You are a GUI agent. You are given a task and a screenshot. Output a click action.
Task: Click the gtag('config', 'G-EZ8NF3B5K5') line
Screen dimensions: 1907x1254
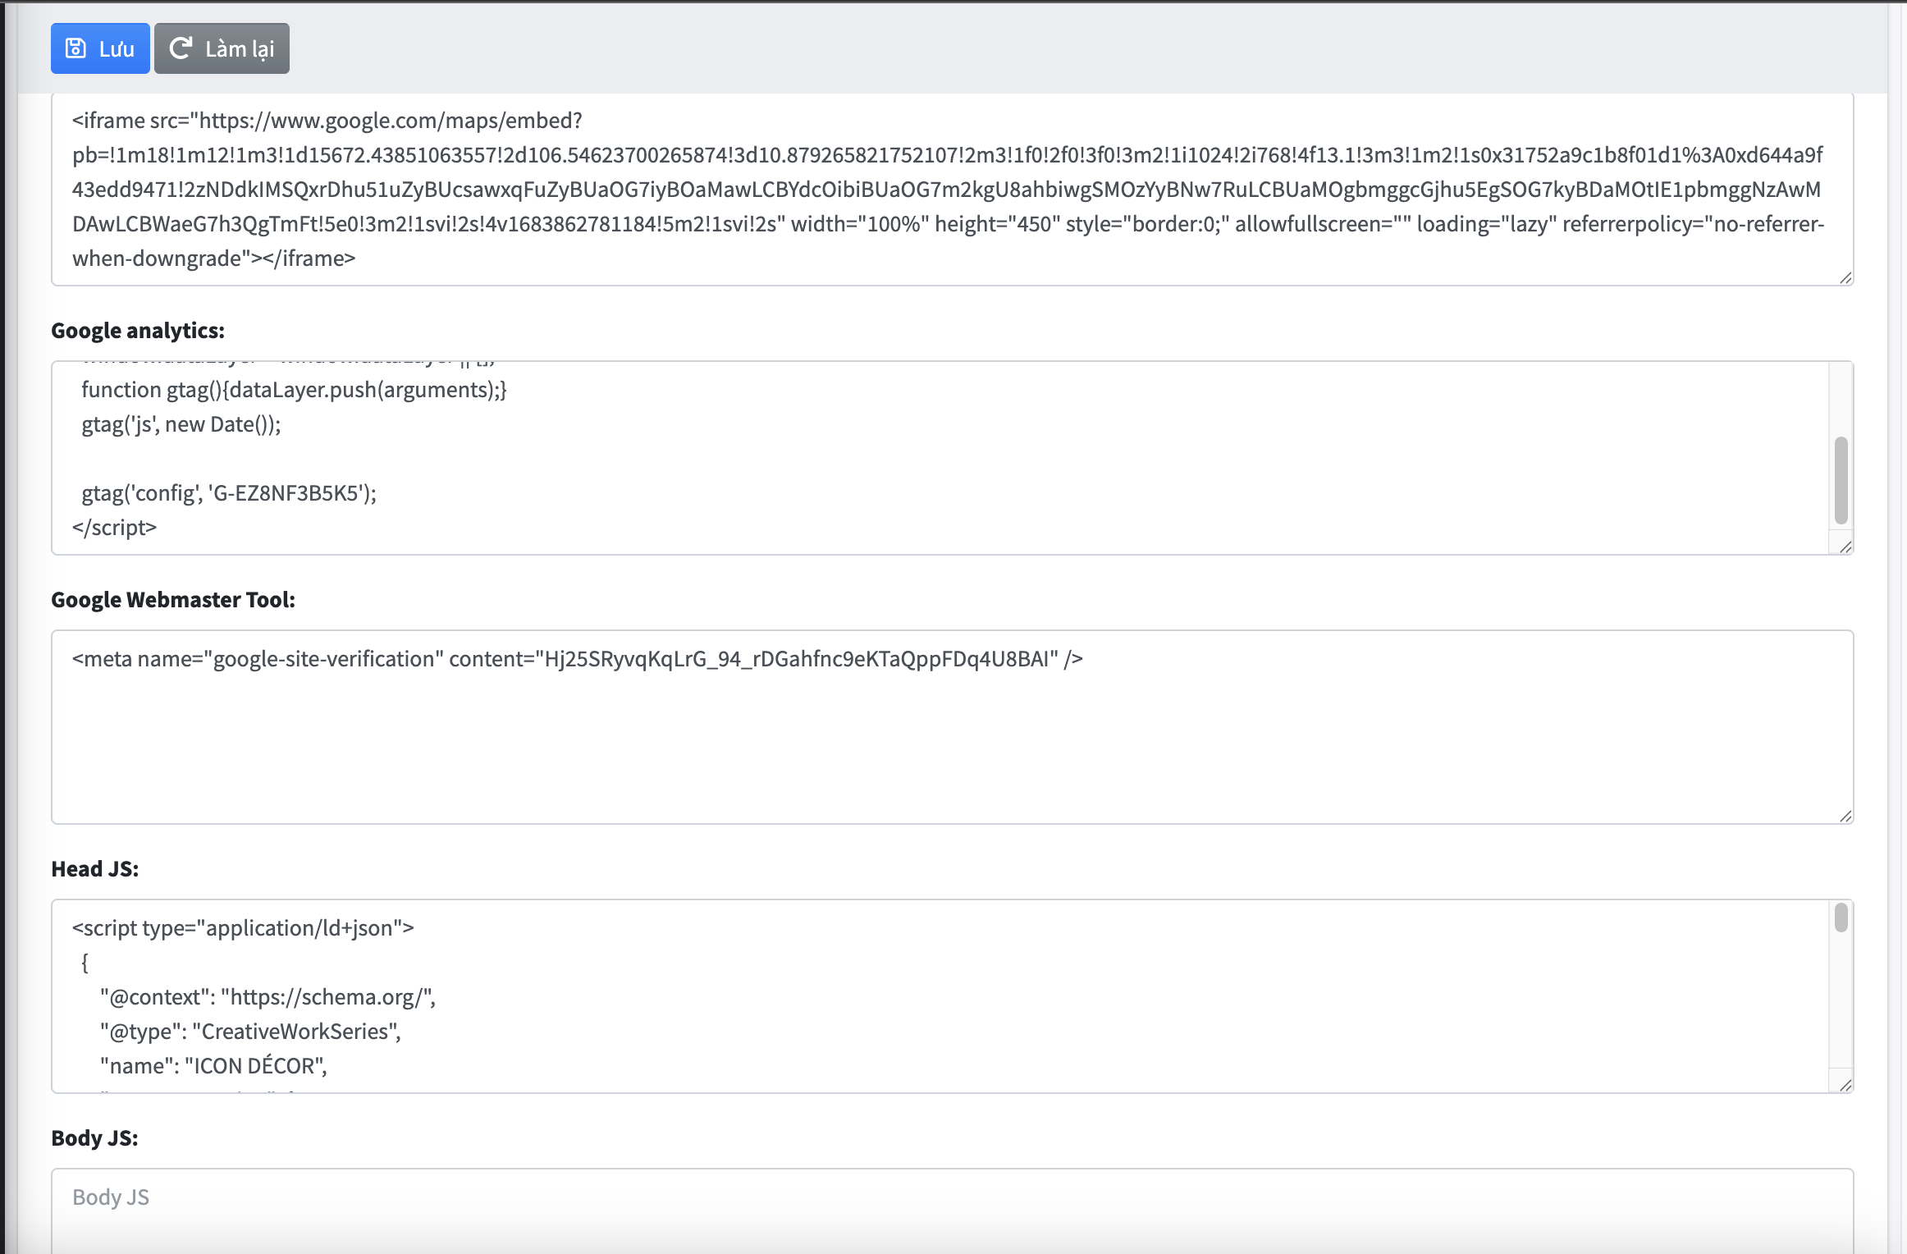click(x=229, y=493)
